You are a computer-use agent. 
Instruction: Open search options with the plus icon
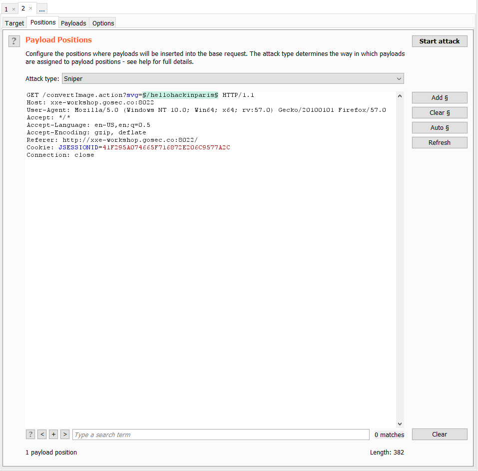pyautogui.click(x=53, y=434)
